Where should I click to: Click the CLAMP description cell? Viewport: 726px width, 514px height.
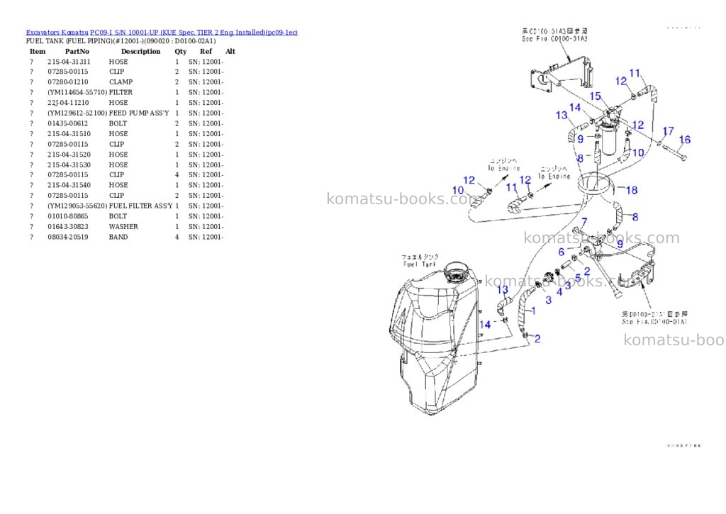(x=121, y=82)
